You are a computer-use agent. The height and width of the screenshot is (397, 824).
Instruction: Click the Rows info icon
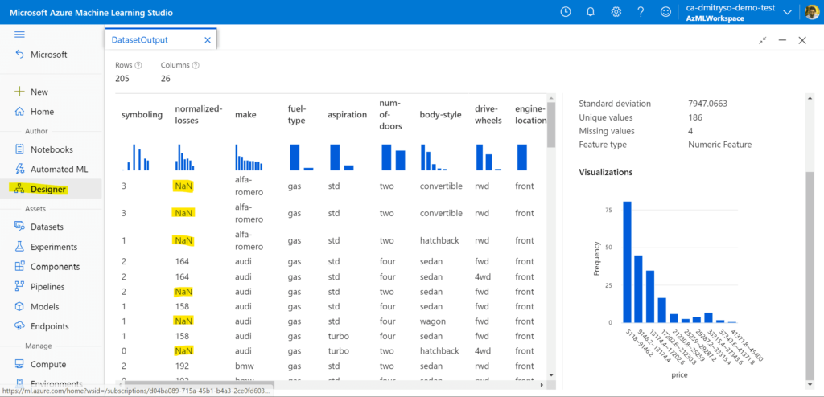point(138,65)
